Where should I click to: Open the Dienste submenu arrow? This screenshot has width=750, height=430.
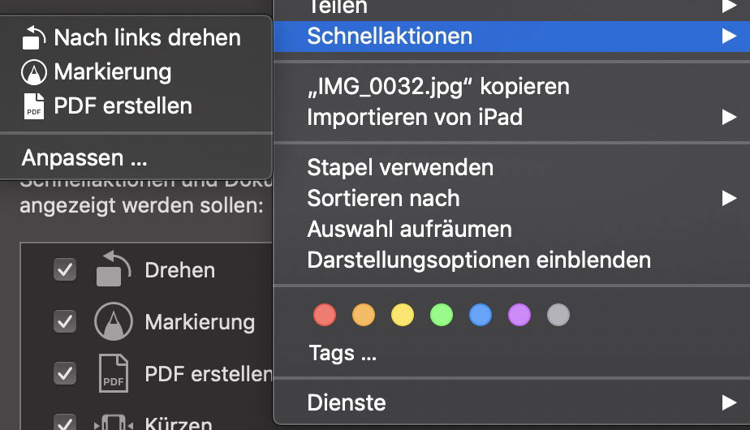tap(729, 402)
